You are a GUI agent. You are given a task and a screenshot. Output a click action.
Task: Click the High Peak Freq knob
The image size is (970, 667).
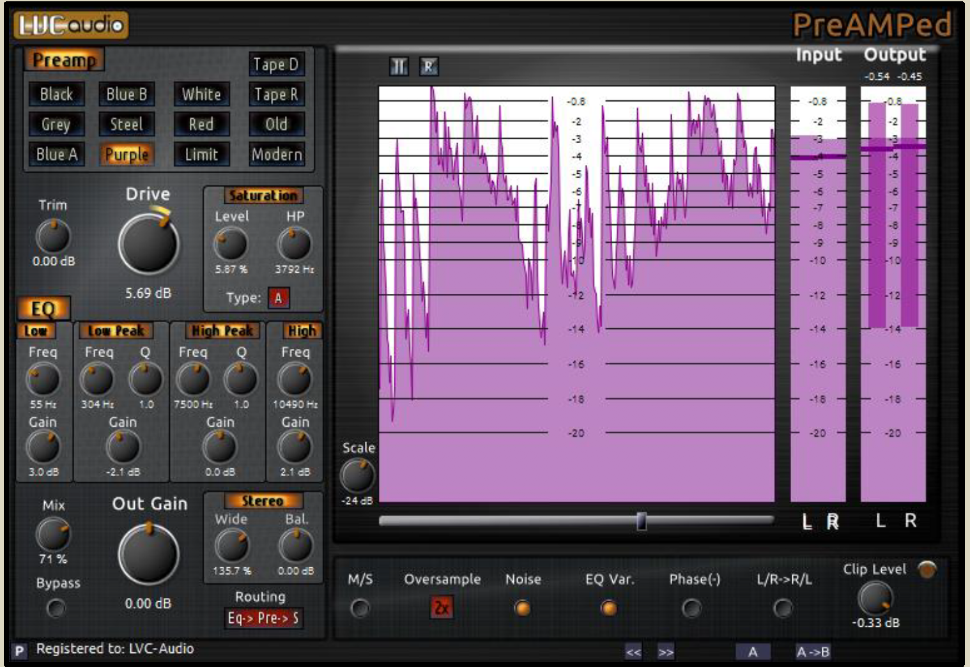point(192,379)
